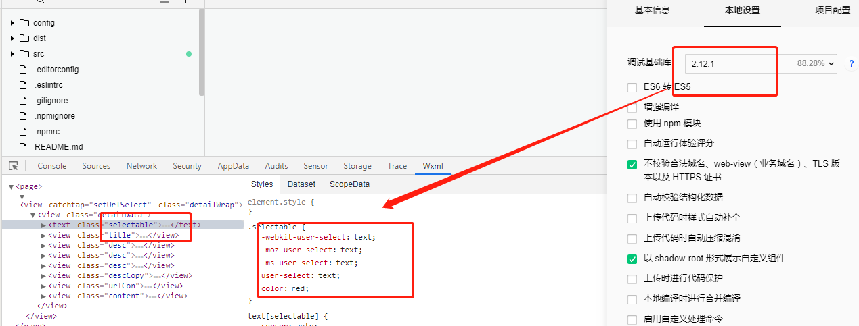Tick 上传时进行代码保护 checkbox
The height and width of the screenshot is (326, 859).
click(632, 279)
